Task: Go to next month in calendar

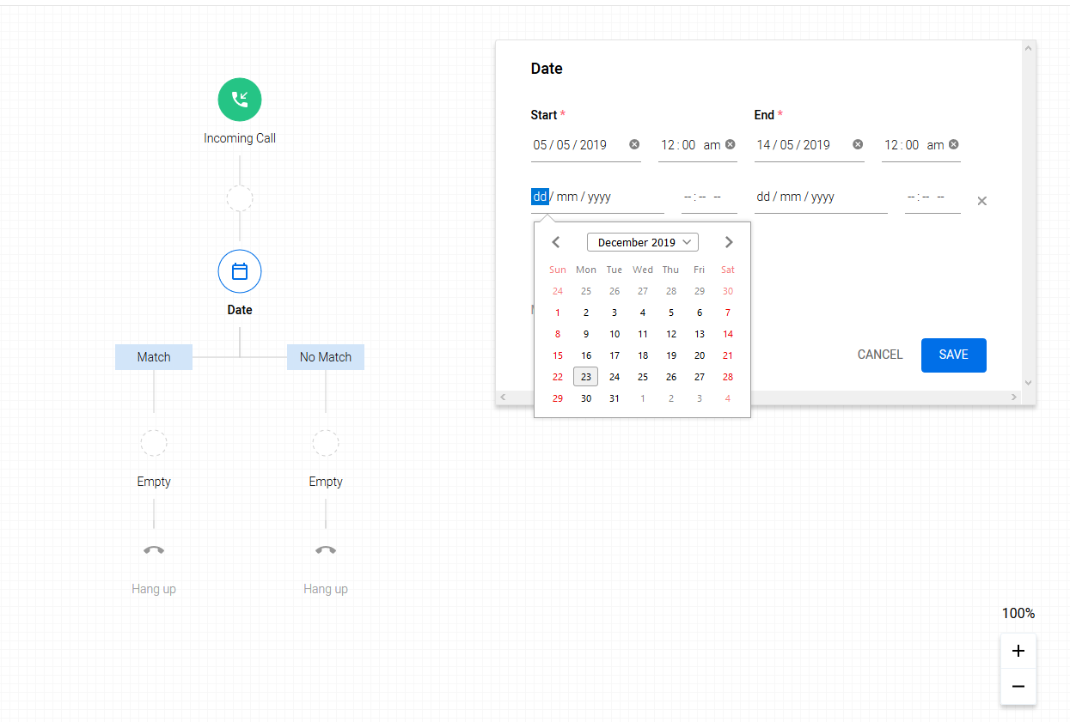Action: (729, 243)
